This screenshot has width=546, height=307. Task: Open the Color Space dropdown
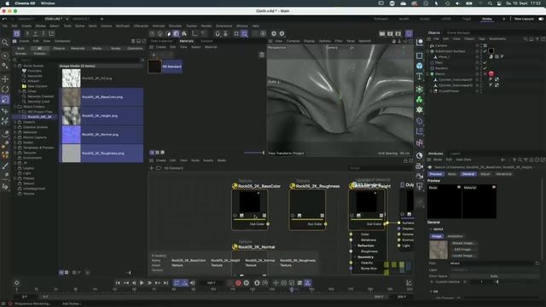pos(494,276)
